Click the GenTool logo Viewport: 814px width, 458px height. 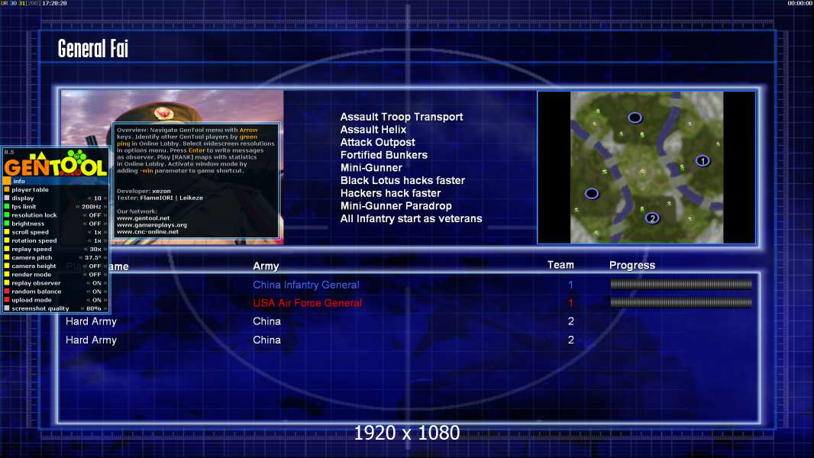pos(56,163)
